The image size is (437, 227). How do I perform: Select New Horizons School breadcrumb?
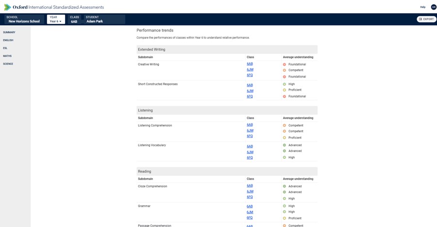tap(24, 19)
